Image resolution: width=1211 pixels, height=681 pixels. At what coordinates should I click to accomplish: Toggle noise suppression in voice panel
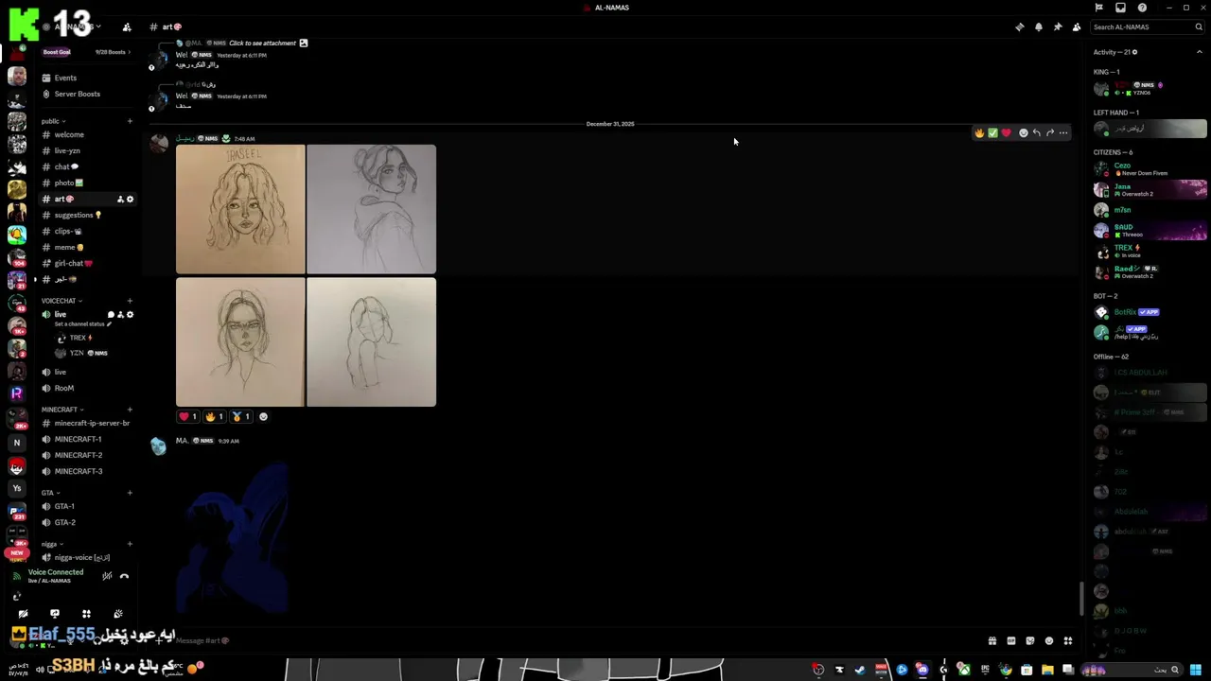point(107,575)
